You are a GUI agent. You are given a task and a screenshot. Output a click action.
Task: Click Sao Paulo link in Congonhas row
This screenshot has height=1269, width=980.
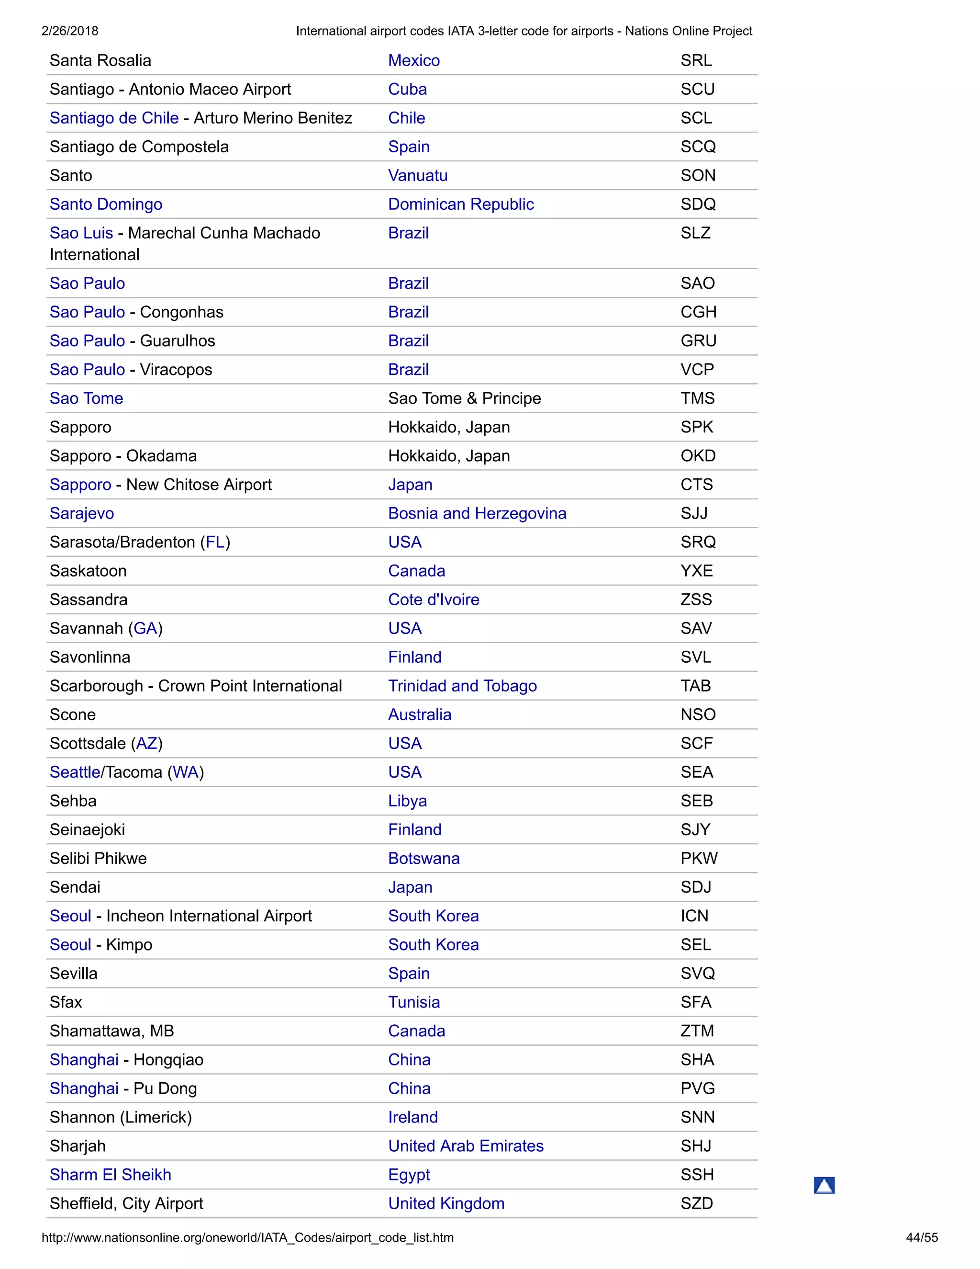pos(87,312)
